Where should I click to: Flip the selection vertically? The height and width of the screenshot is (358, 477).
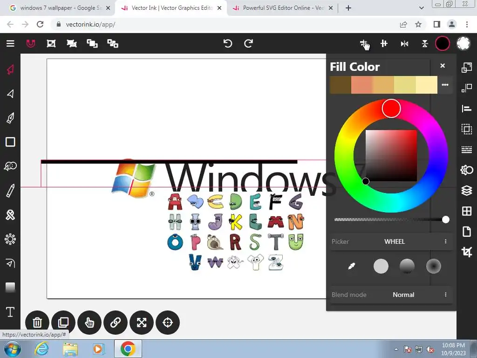pos(425,44)
